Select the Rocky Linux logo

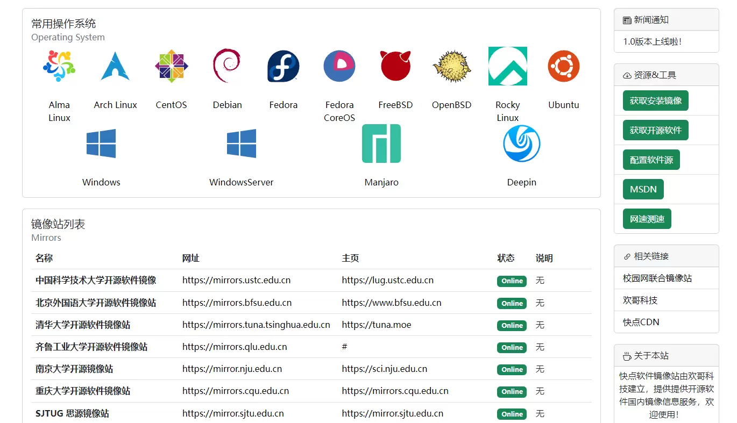click(507, 66)
